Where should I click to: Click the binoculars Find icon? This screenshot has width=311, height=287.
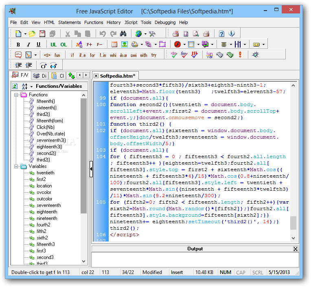pyautogui.click(x=123, y=34)
